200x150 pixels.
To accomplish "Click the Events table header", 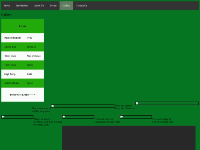I will click(x=23, y=26).
